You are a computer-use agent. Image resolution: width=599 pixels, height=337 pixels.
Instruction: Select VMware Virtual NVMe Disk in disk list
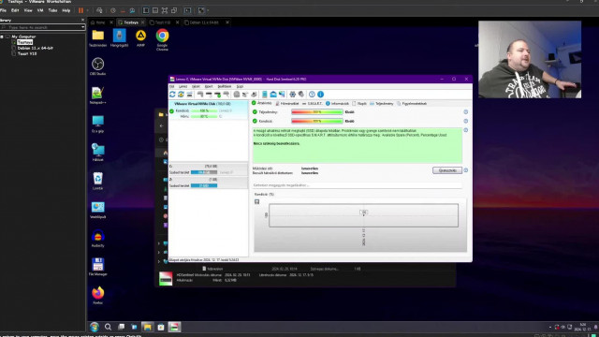coord(209,110)
